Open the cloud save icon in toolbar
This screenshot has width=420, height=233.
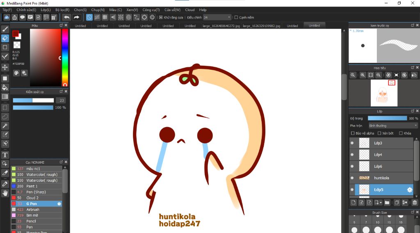7,17
